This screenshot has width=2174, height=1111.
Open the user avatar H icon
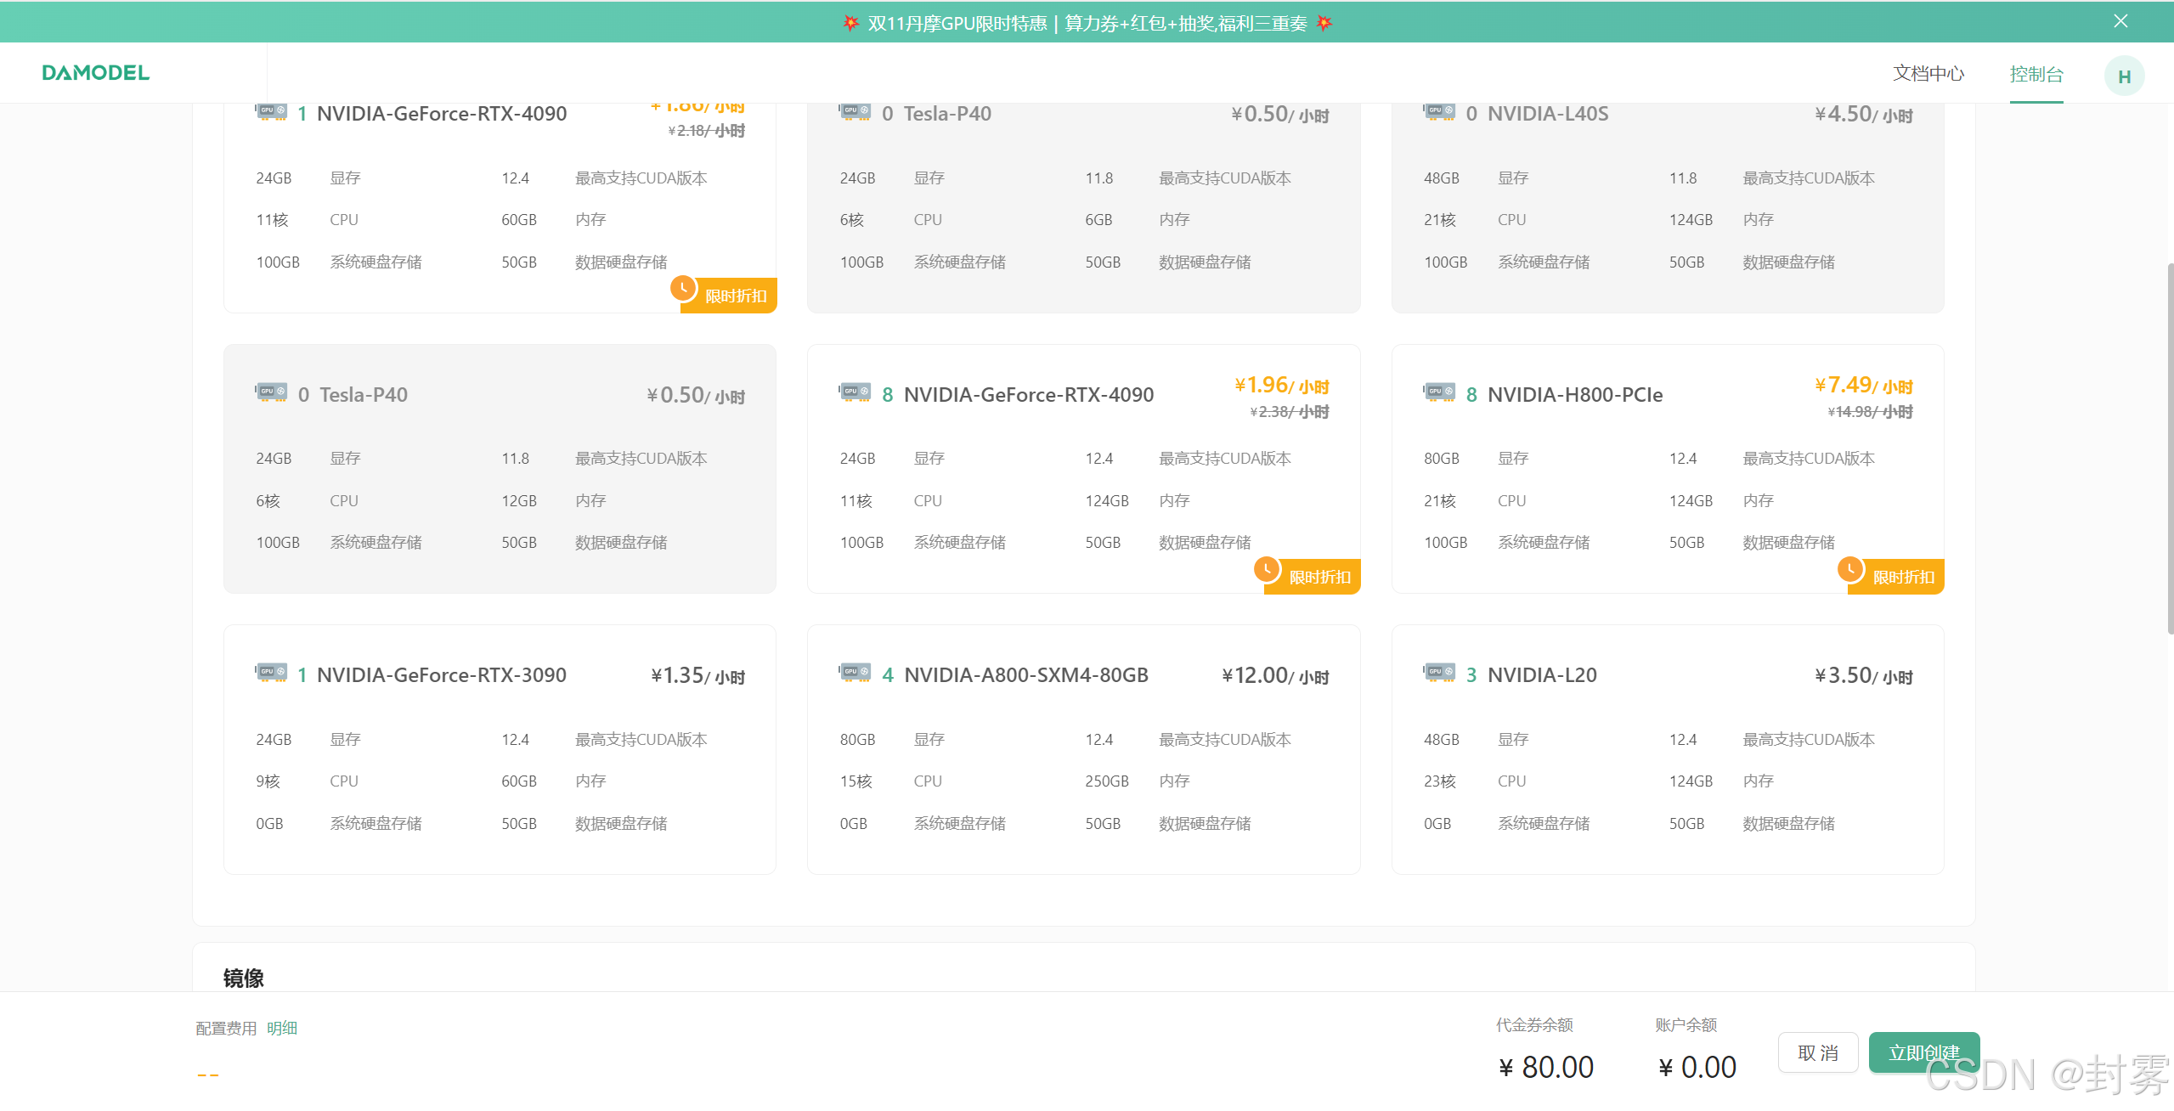coord(2123,76)
